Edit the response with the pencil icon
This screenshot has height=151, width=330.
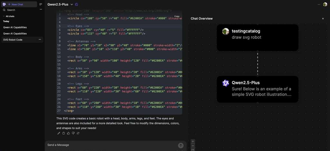(59, 133)
